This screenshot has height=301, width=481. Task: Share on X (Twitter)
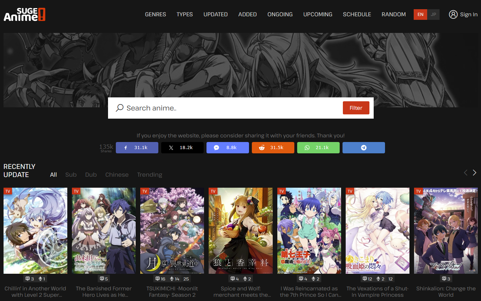coord(182,148)
